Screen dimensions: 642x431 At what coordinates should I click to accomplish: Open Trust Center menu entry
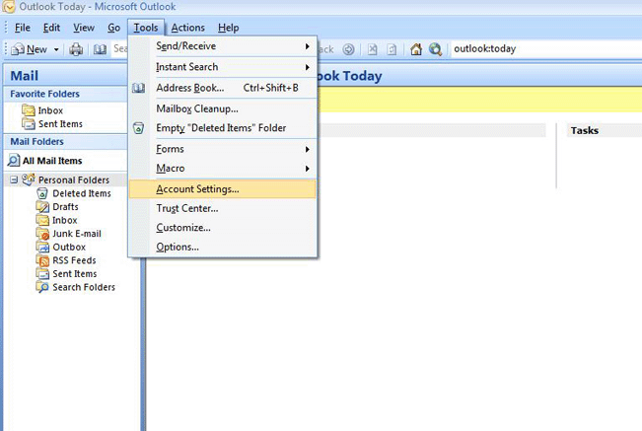click(x=223, y=208)
